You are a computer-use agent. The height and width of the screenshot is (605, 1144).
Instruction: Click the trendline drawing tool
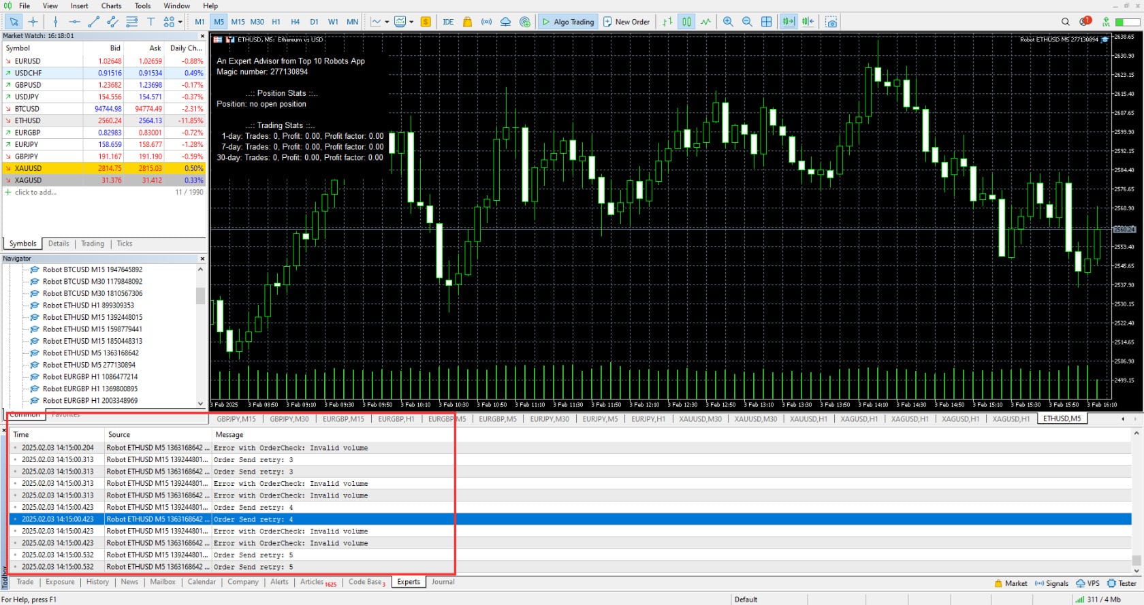94,22
